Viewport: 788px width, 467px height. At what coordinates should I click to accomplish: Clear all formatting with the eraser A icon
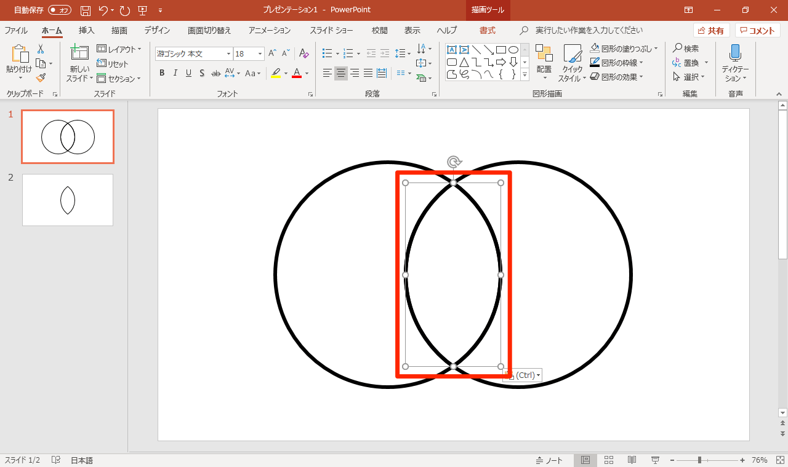(x=304, y=54)
